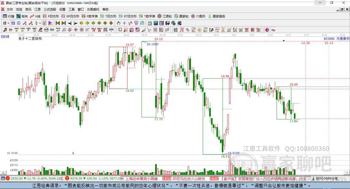Click news ticker 上海迎来看房小高峰
This screenshot has height=189, width=350.
[142, 179]
